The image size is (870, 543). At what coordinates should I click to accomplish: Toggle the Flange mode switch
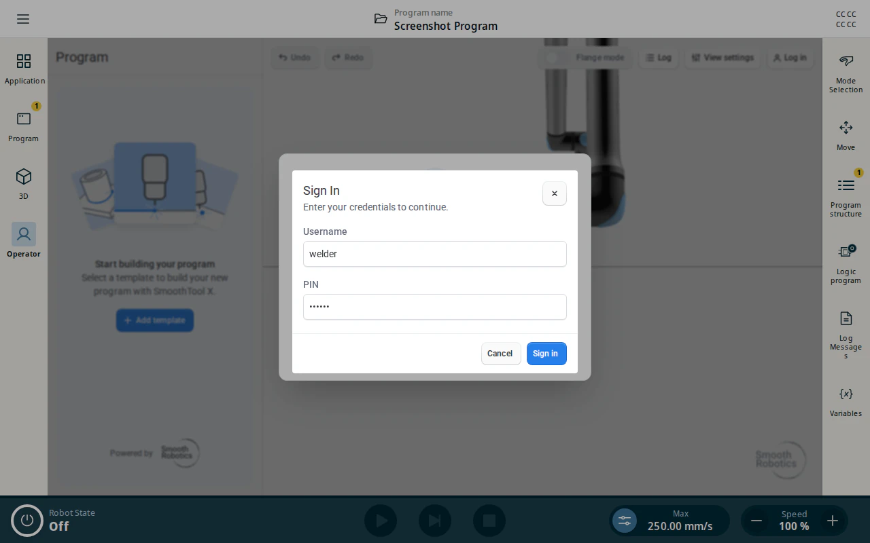pyautogui.click(x=557, y=58)
